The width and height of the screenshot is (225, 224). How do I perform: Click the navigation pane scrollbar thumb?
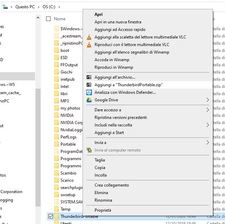tap(38, 147)
